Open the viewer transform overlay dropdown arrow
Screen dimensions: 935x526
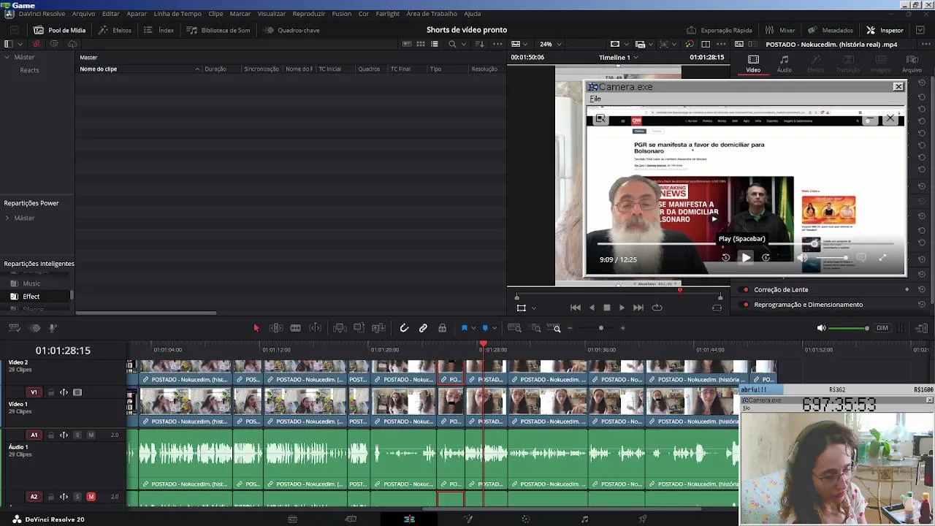click(x=534, y=308)
